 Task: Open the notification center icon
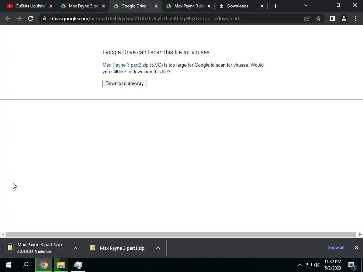tap(352, 265)
